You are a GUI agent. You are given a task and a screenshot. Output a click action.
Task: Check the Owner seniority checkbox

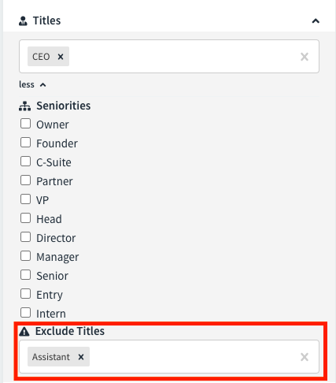pyautogui.click(x=25, y=124)
